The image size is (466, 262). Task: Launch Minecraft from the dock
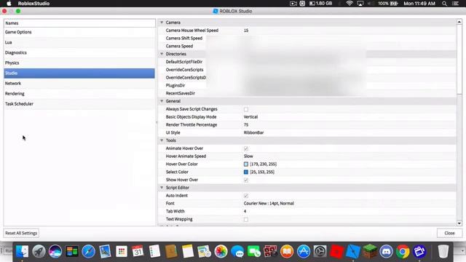370,251
